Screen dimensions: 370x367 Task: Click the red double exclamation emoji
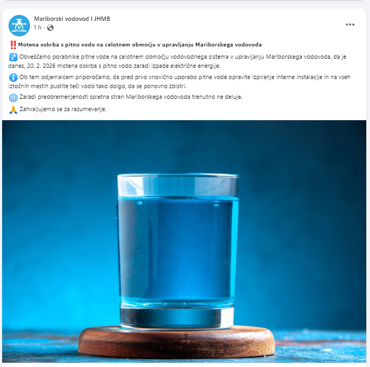pos(13,45)
